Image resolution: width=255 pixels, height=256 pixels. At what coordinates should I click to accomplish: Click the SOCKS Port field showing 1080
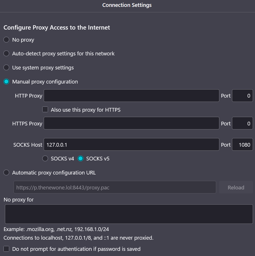(242, 144)
